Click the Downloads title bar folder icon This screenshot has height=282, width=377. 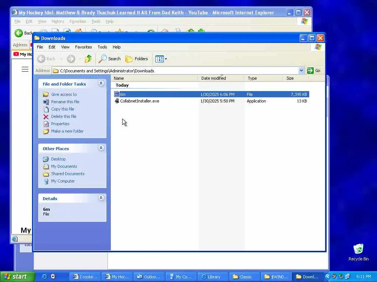pyautogui.click(x=37, y=38)
